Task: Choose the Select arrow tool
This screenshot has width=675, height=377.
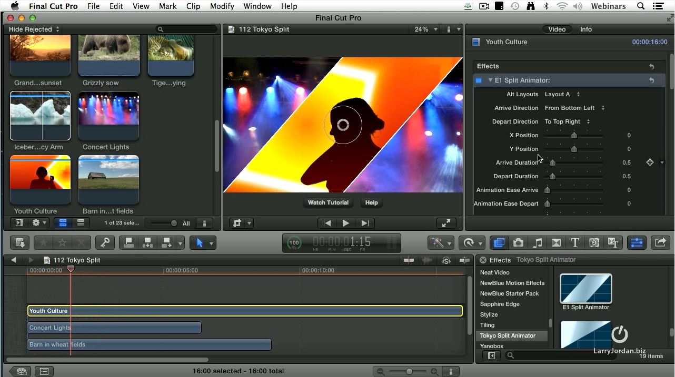Action: 200,242
